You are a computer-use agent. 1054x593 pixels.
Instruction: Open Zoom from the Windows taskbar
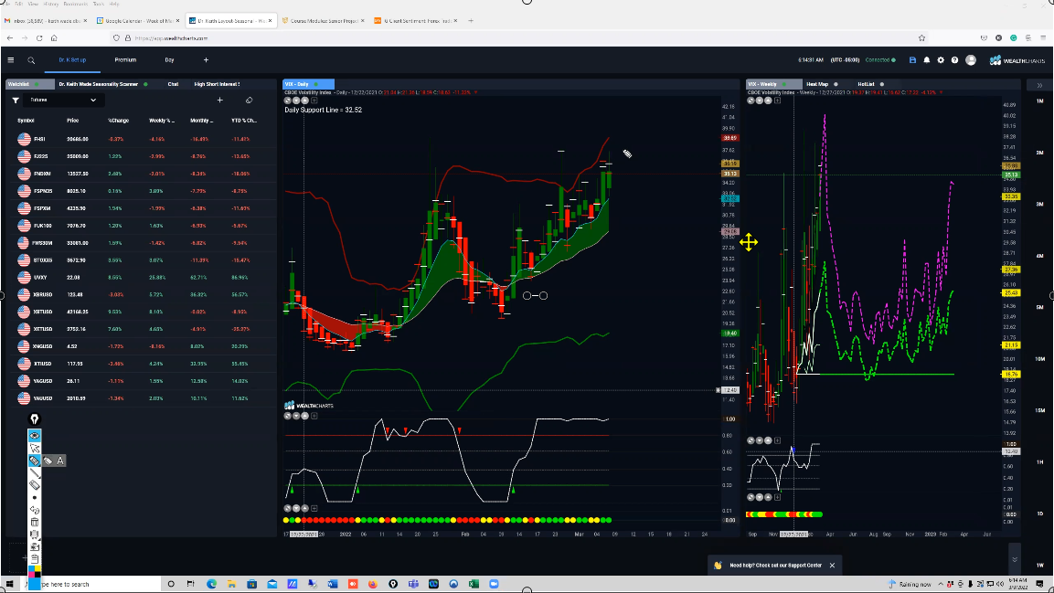tap(494, 584)
